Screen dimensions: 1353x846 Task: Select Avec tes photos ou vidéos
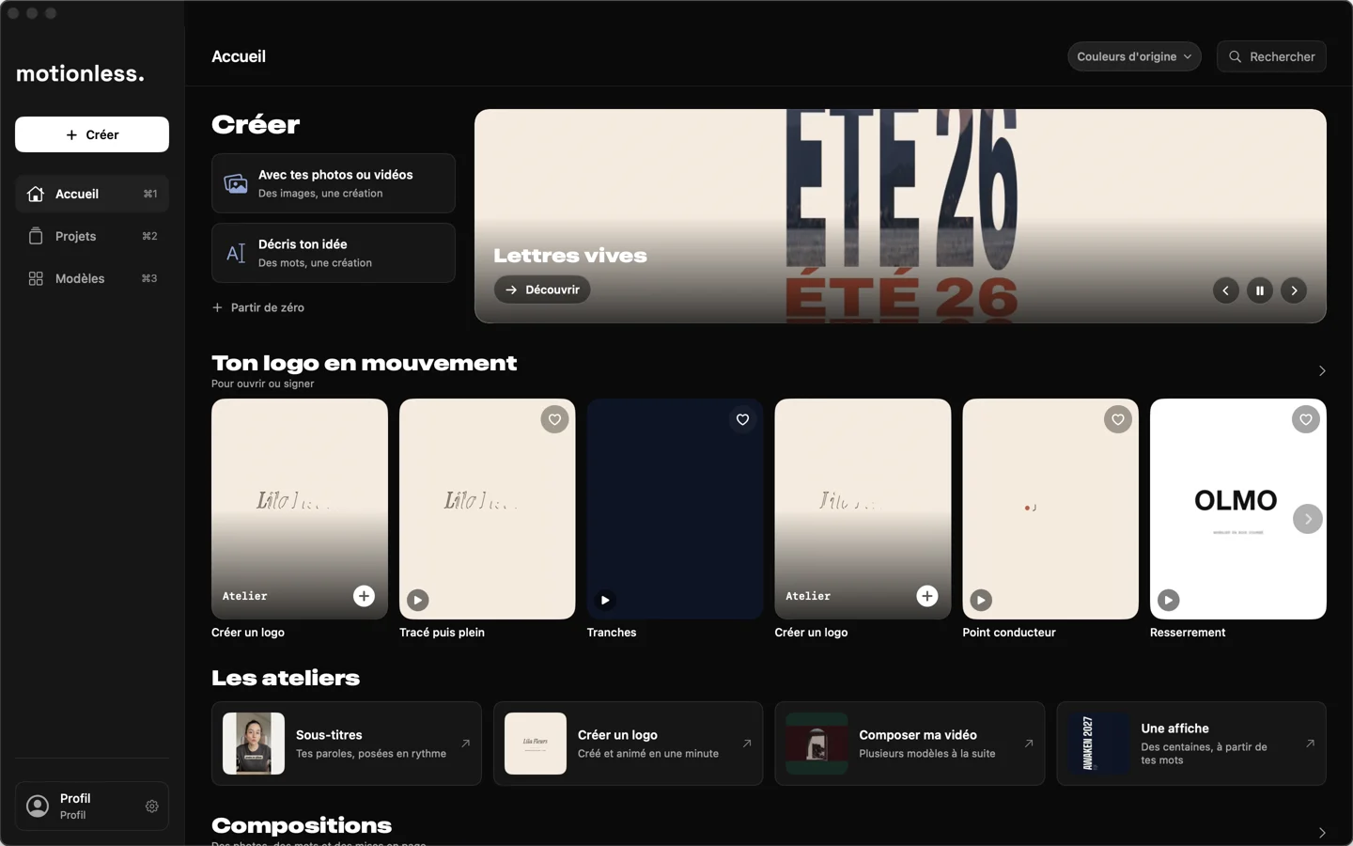point(334,183)
